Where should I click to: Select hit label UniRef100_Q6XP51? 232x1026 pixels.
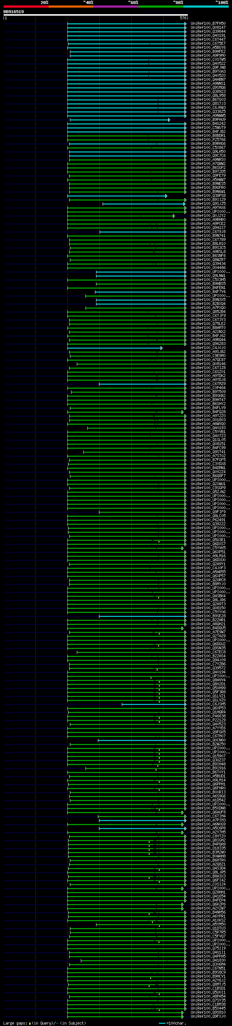pyautogui.click(x=208, y=552)
